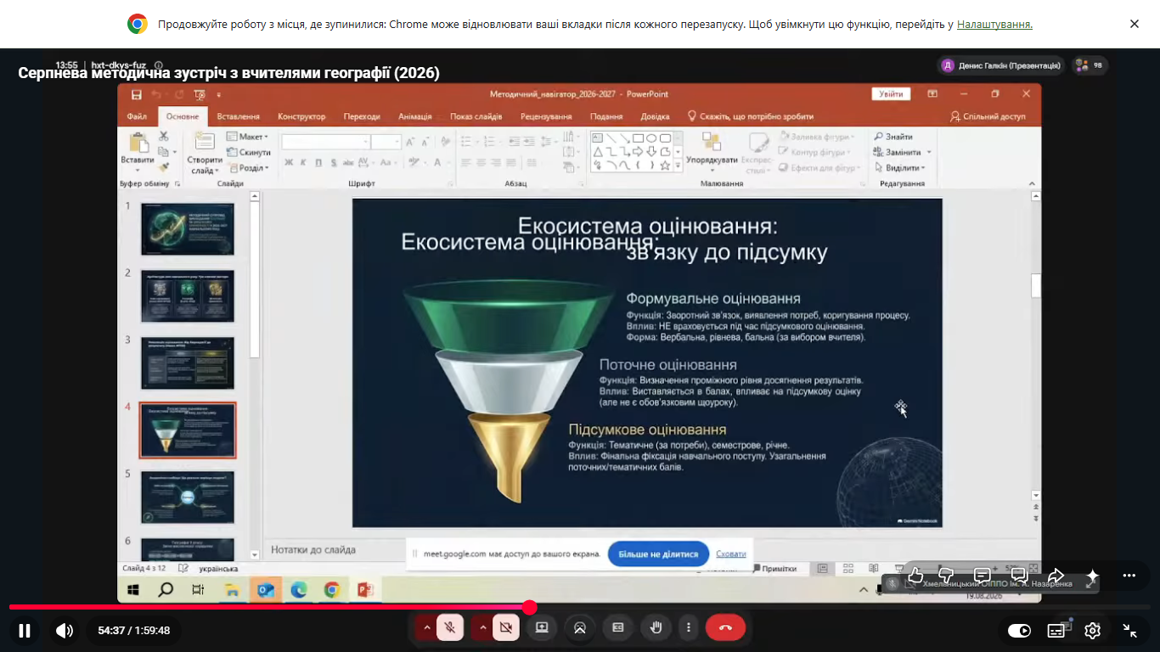The image size is (1160, 652).
Task: Click the red YouTube progress bar scrubber
Action: tap(530, 607)
